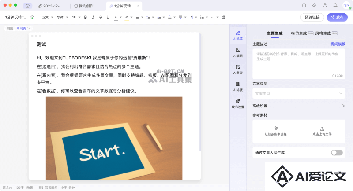Image resolution: width=353 pixels, height=191 pixels.
Task: Click the text alignment icon
Action: (x=137, y=17)
